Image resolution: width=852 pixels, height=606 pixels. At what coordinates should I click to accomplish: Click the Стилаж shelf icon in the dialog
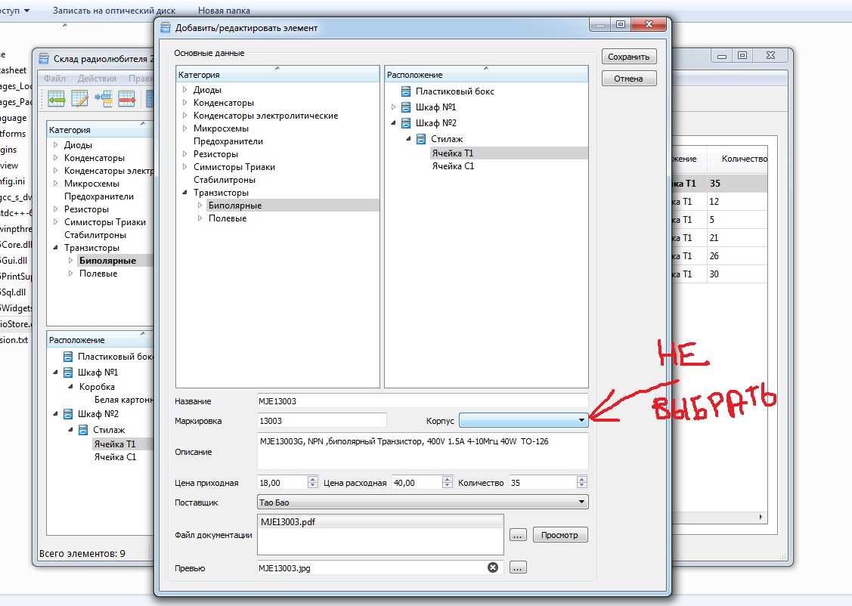(x=421, y=139)
